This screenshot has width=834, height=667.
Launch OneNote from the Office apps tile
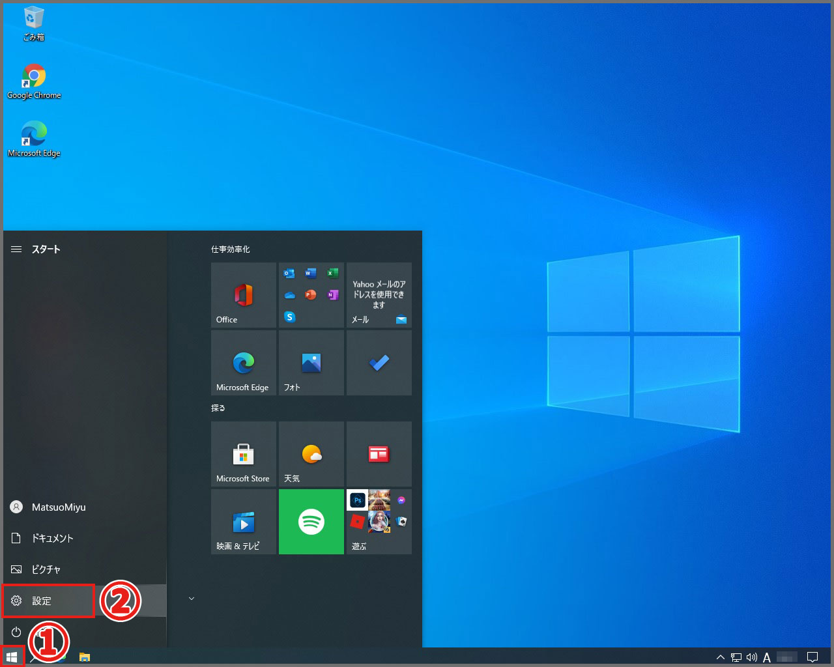click(332, 295)
